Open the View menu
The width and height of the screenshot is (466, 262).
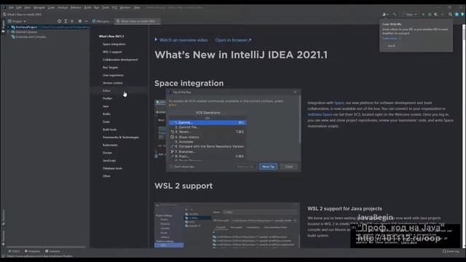click(x=28, y=7)
